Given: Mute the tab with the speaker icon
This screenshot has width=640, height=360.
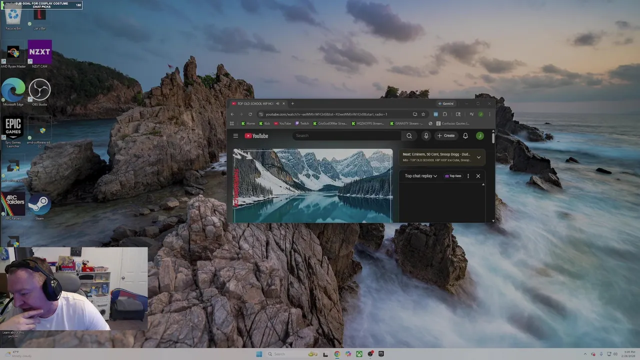Looking at the screenshot, I should coord(277,103).
